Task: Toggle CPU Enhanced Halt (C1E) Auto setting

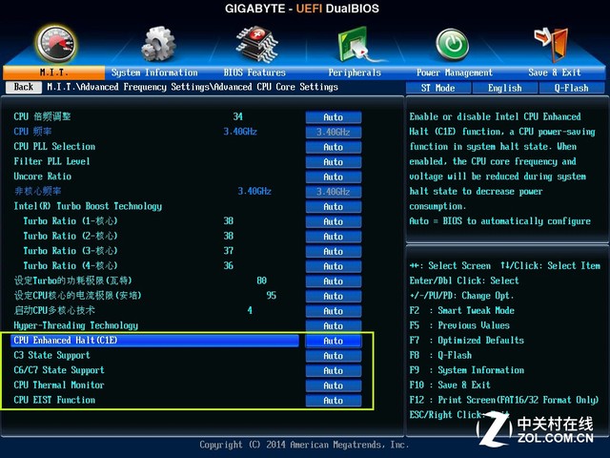Action: [x=334, y=341]
